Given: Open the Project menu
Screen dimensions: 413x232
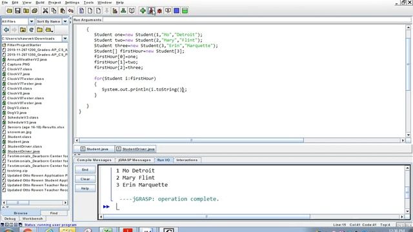Looking at the screenshot, I should [x=54, y=3].
